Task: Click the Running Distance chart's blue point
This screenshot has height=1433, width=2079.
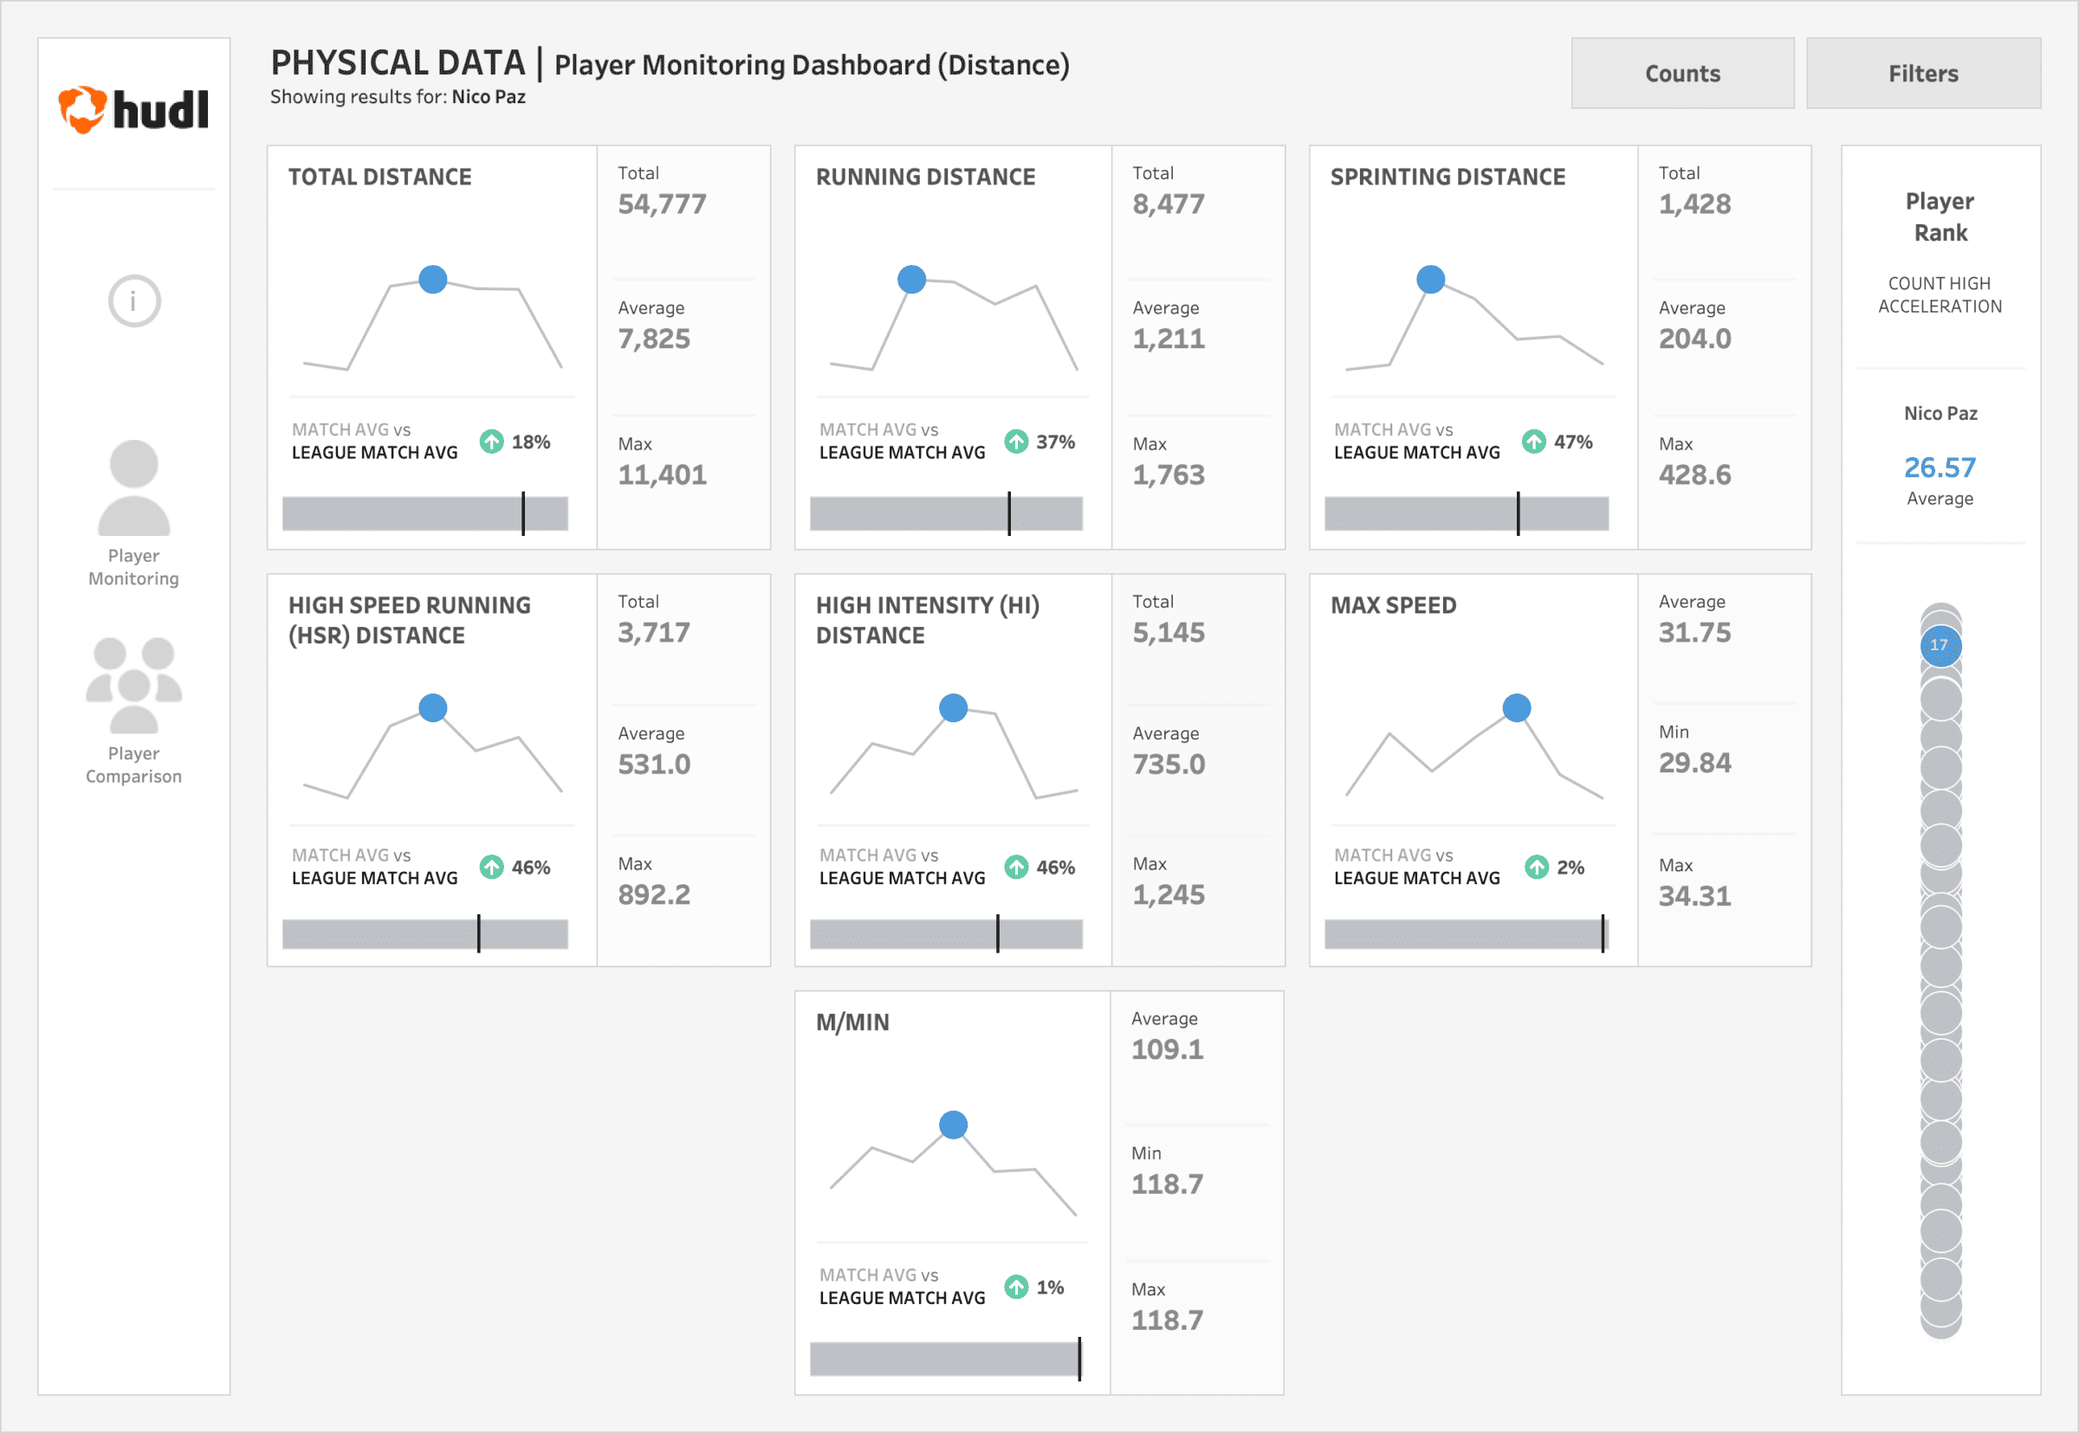Action: click(x=911, y=279)
